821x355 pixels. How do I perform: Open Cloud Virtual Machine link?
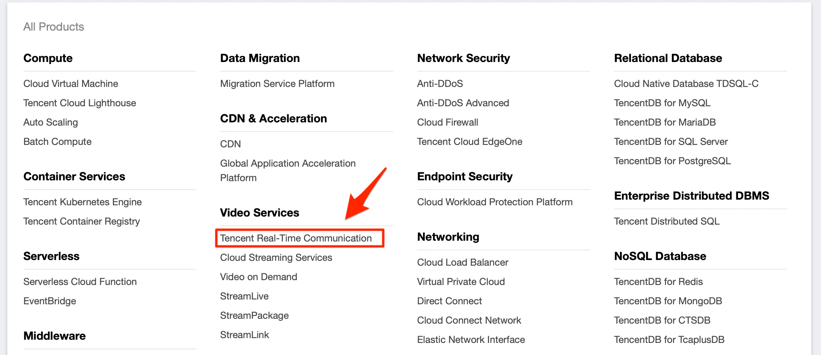[71, 84]
